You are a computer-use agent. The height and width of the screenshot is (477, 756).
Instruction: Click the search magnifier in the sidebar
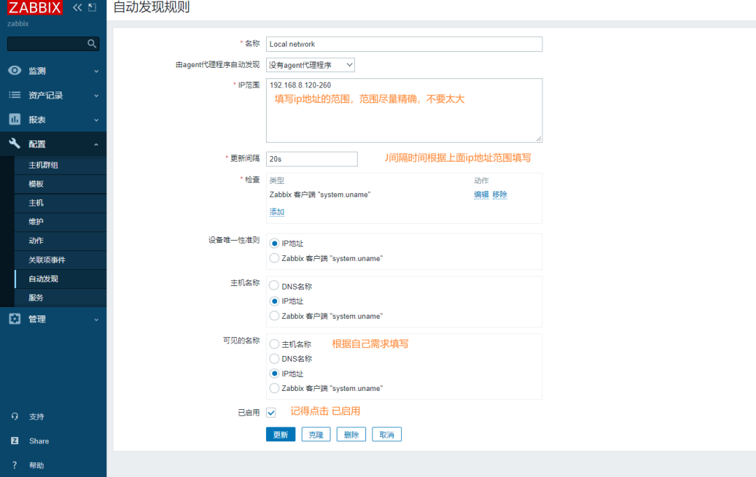click(92, 43)
